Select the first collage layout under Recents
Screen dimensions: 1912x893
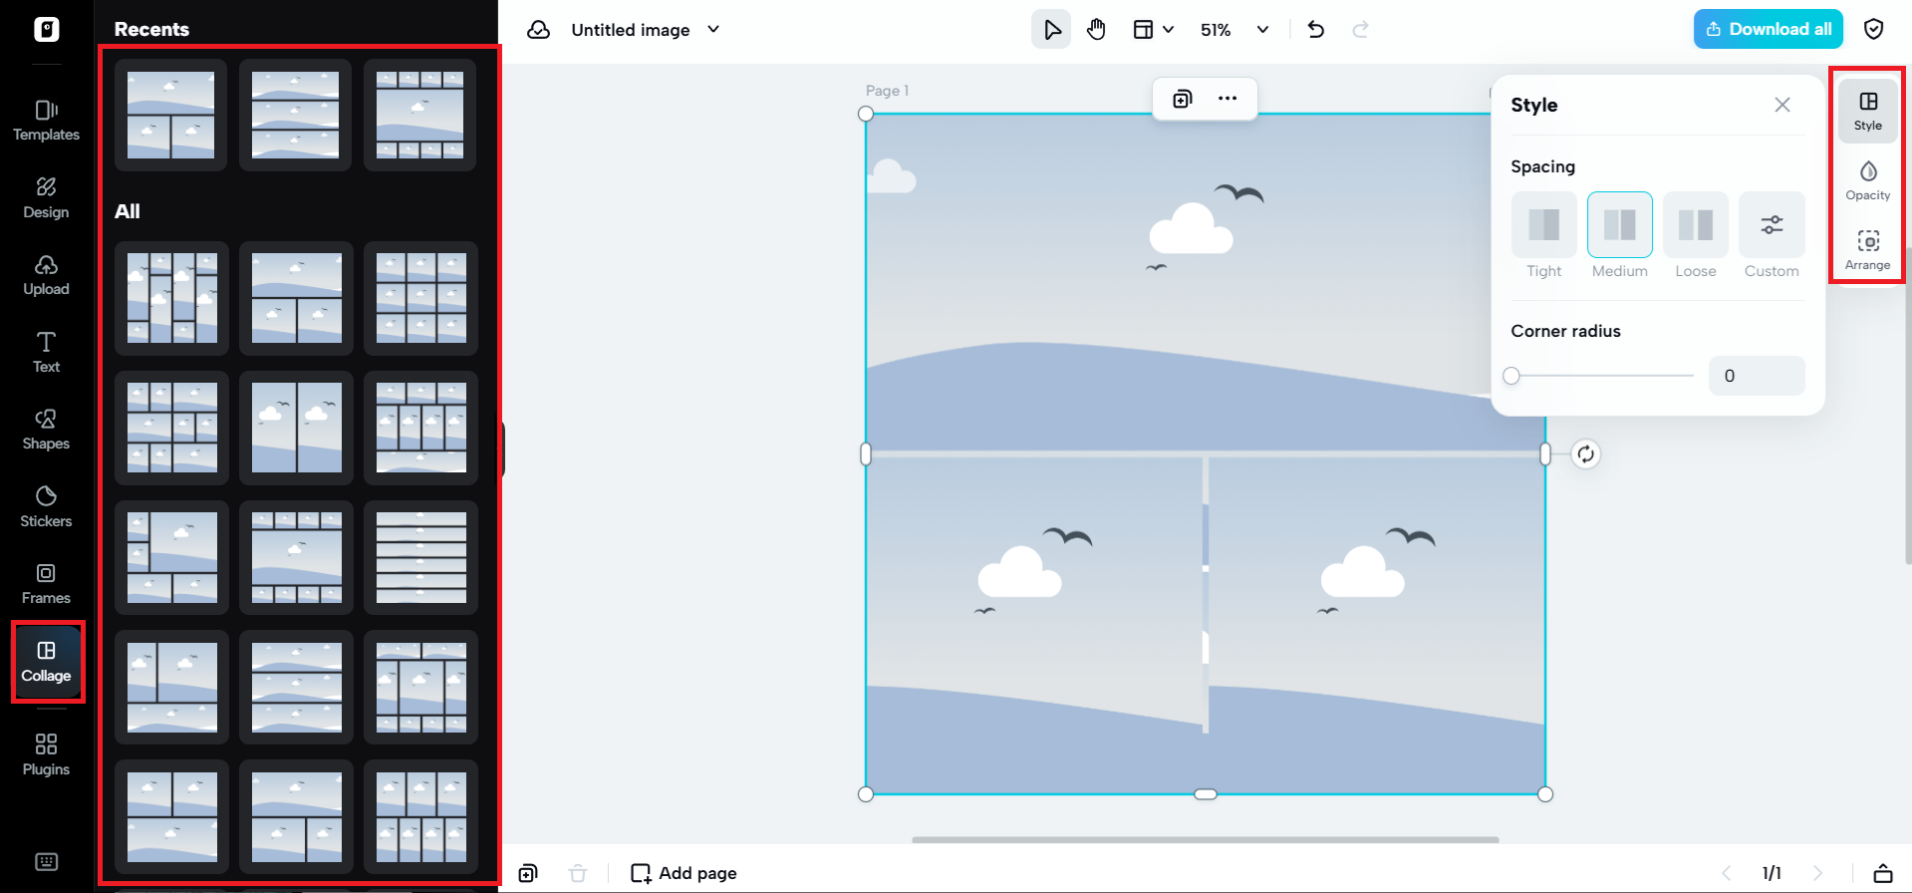[x=171, y=116]
